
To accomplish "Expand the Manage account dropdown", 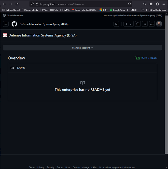I will tap(82, 48).
